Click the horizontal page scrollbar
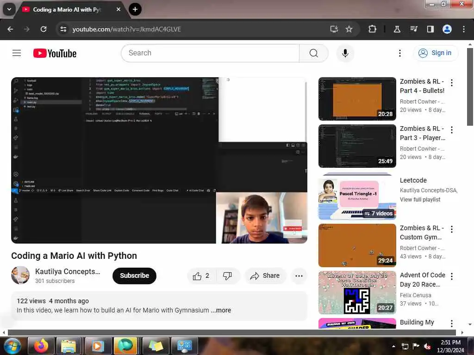 231,332
